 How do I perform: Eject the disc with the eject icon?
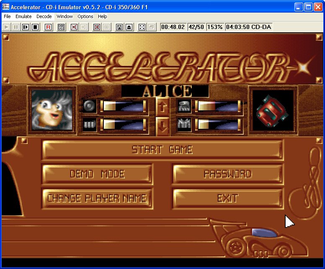pos(129,27)
